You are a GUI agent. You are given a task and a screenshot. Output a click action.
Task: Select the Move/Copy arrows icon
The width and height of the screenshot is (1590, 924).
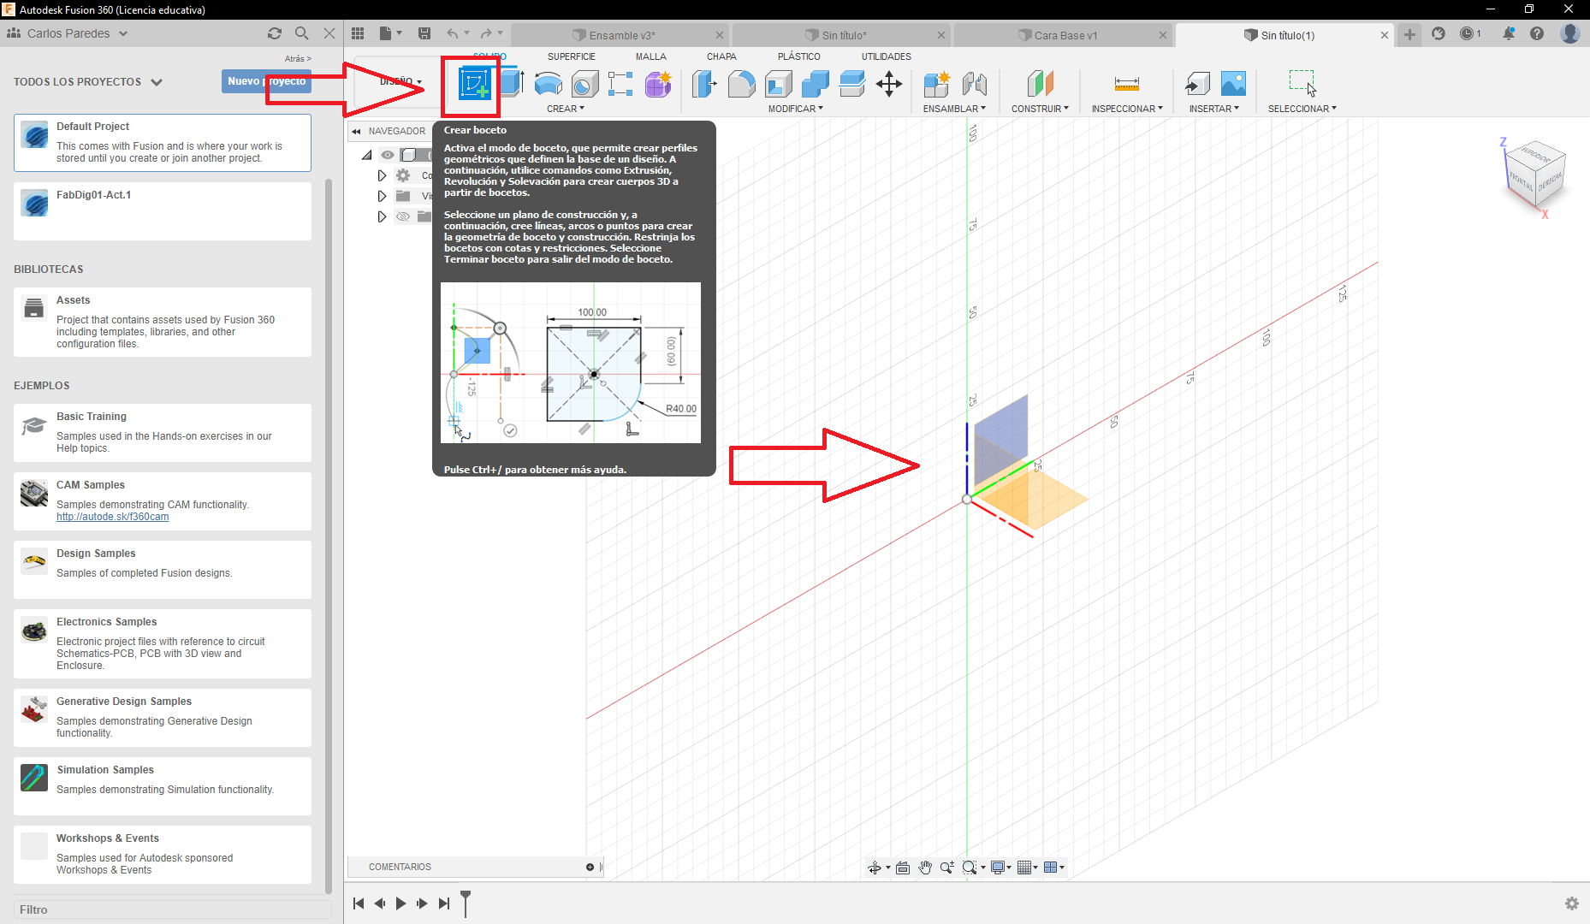click(889, 84)
